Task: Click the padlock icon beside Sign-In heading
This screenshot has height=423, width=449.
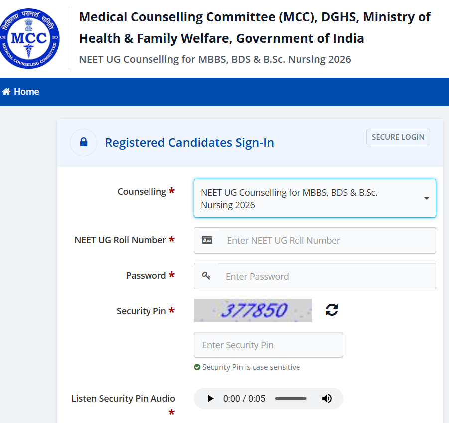Action: coord(84,142)
